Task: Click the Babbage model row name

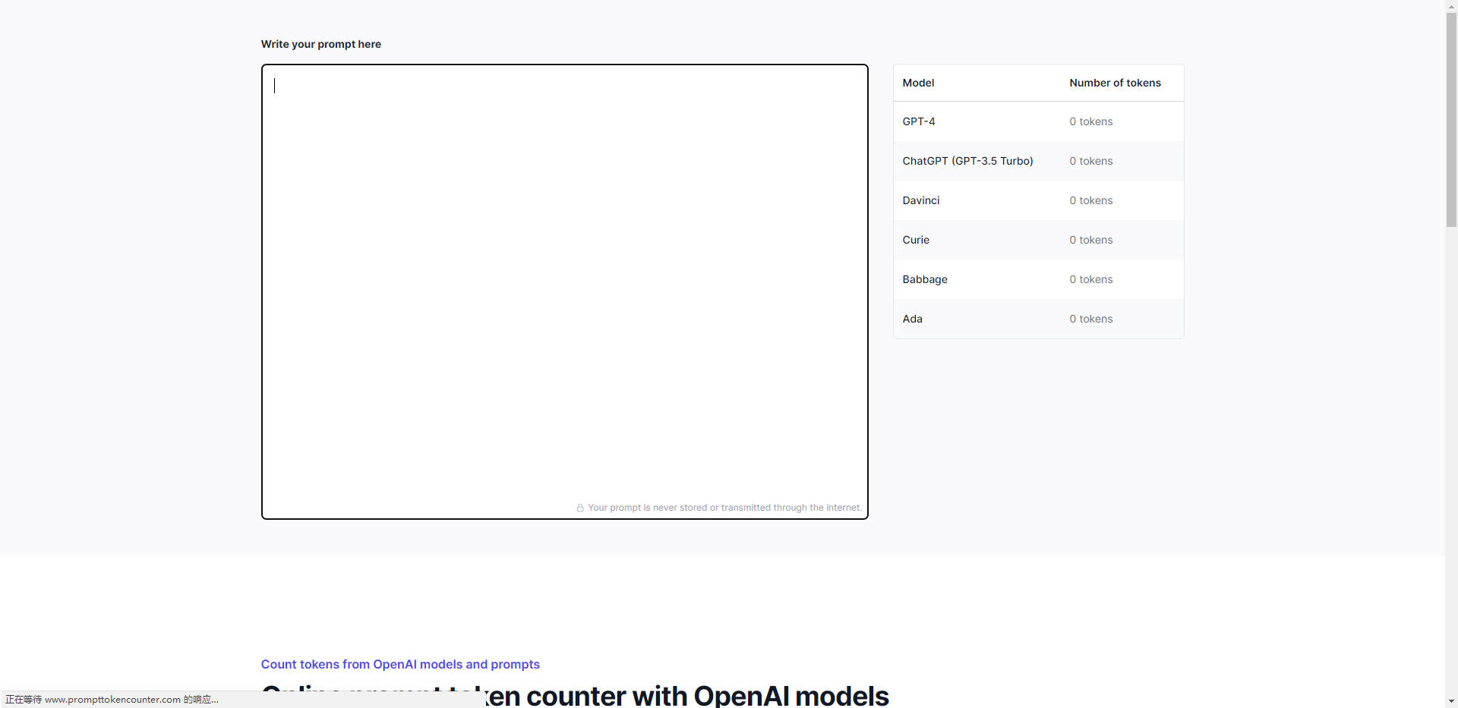Action: [925, 279]
